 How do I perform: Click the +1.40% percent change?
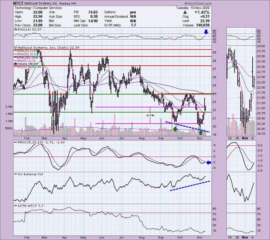202,12
